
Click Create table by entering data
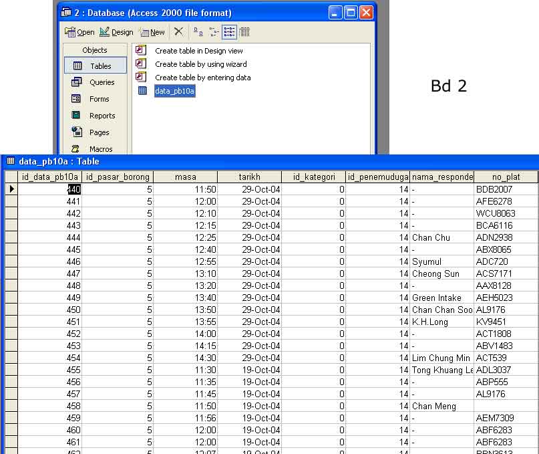(x=203, y=78)
